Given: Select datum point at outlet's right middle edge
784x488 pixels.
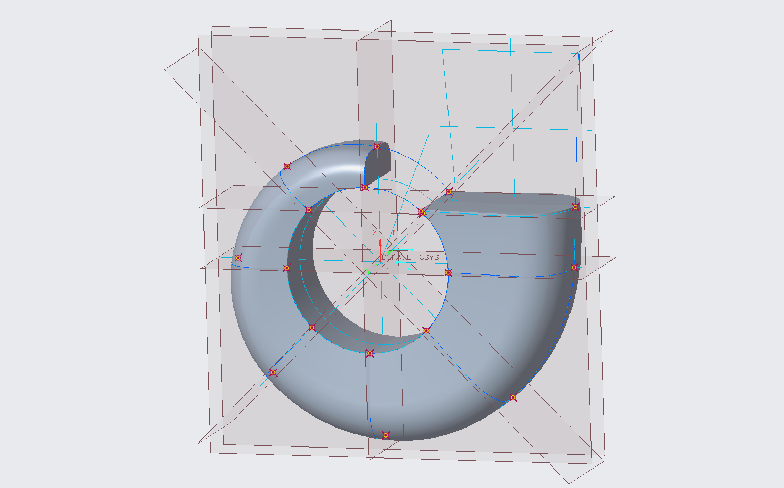Looking at the screenshot, I should pyautogui.click(x=574, y=267).
